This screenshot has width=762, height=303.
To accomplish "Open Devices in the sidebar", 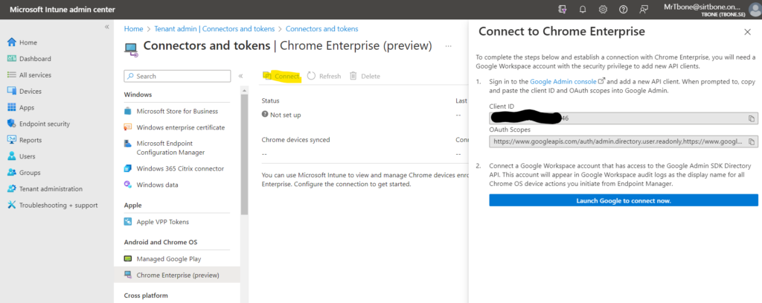I will pos(30,92).
